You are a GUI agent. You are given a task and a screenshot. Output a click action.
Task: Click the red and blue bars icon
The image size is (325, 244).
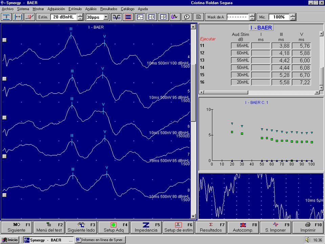(x=128, y=17)
